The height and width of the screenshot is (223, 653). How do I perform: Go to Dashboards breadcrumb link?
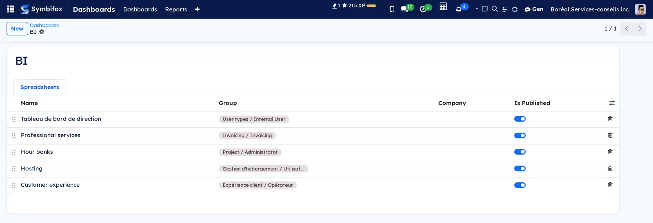(x=44, y=25)
